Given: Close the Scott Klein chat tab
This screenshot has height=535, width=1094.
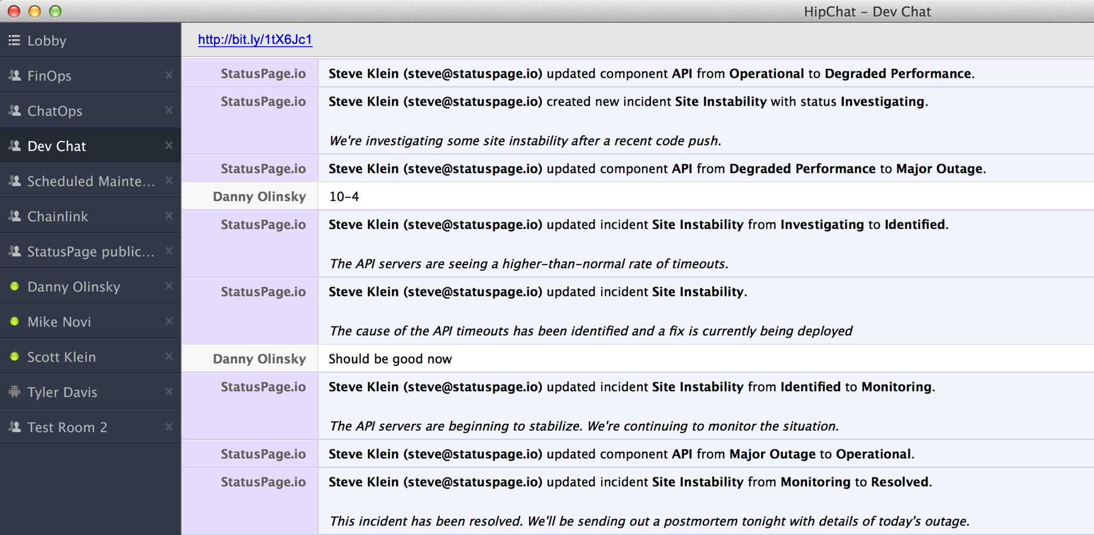Looking at the screenshot, I should pyautogui.click(x=169, y=356).
